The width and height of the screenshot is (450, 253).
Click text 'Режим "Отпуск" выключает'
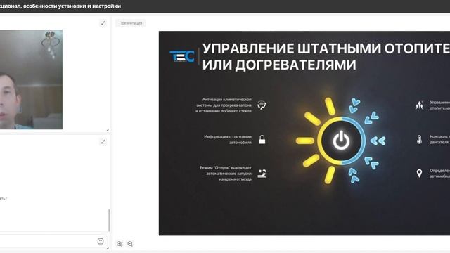[226, 167]
